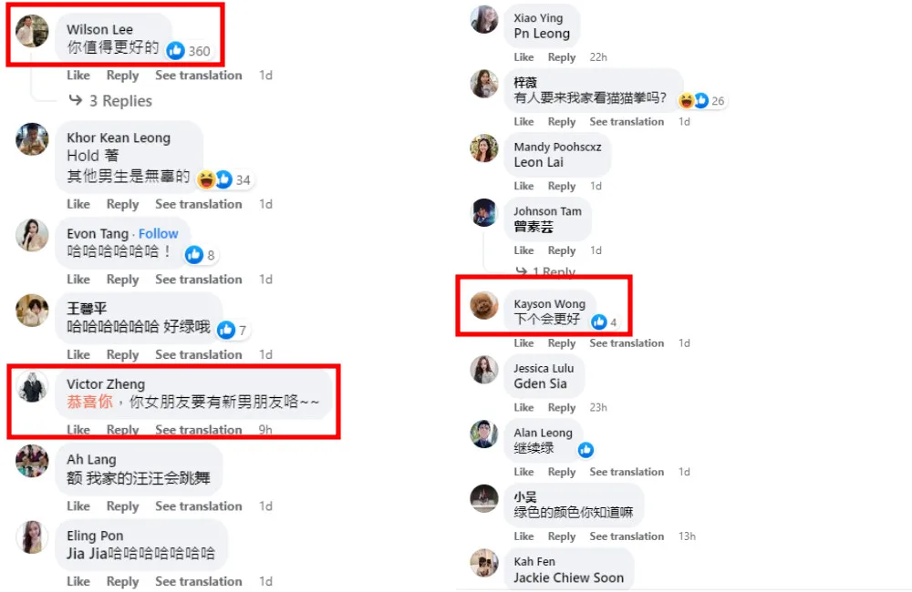Click Eling Pon's profile avatar
Image resolution: width=912 pixels, height=592 pixels.
tap(32, 536)
